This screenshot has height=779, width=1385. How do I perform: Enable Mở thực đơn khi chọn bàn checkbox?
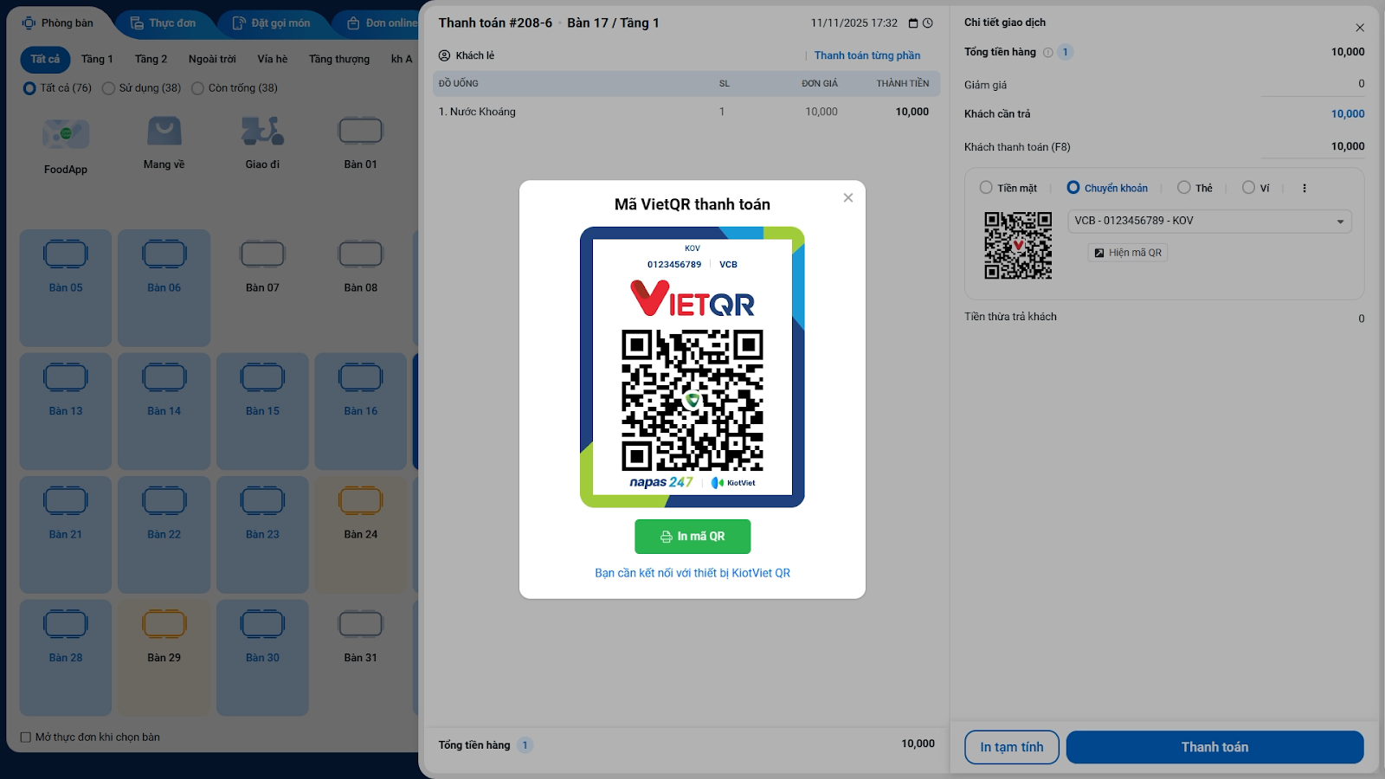26,737
